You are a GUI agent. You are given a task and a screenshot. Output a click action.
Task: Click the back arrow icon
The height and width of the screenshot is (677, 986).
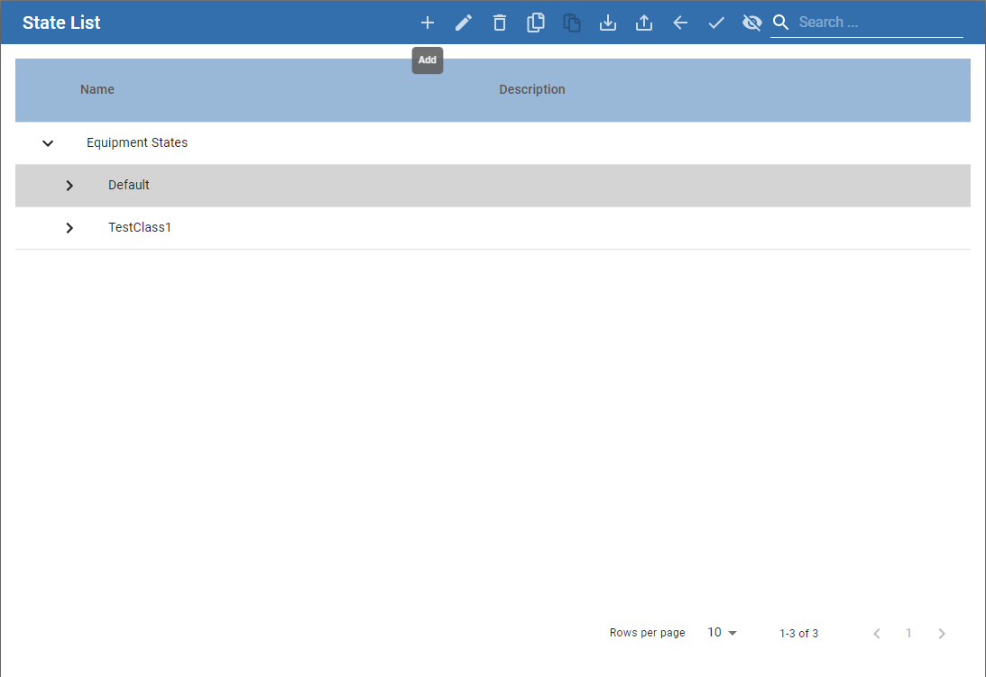click(680, 23)
